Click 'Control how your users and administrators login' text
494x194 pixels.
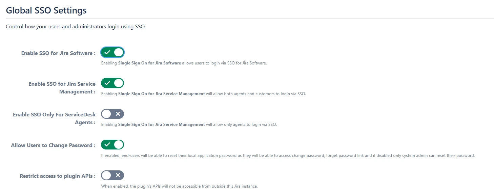tap(76, 27)
